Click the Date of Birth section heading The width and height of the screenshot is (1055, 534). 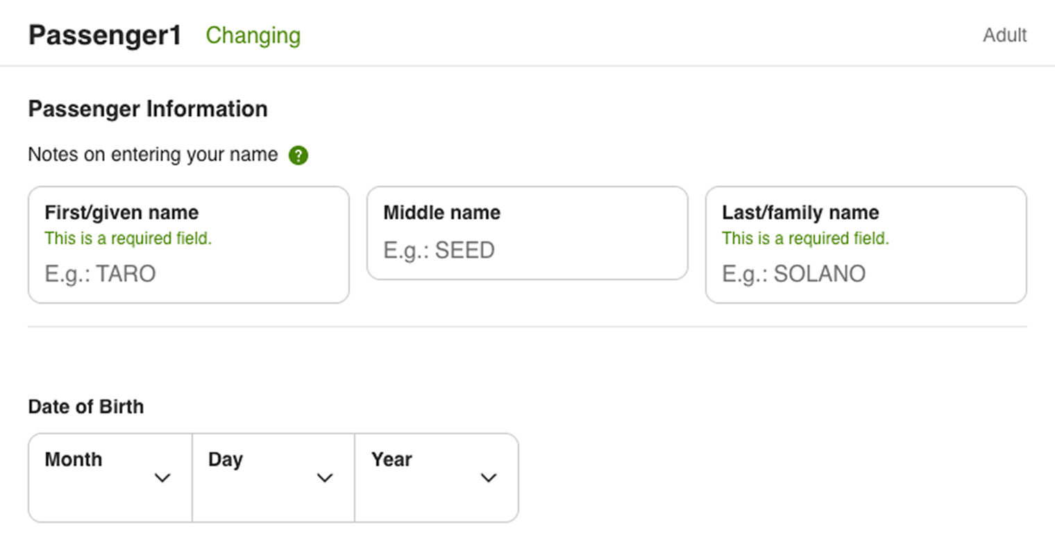tap(85, 407)
